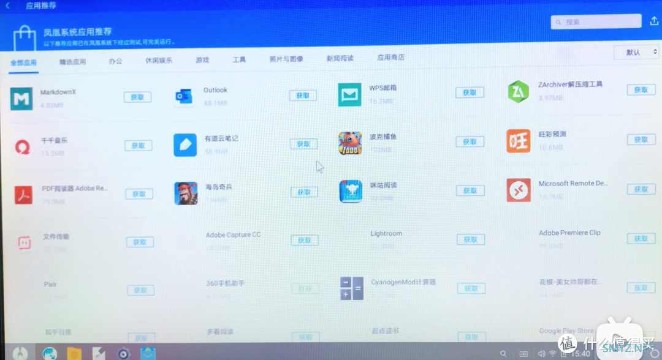Viewport: 662px width, 360px height.
Task: Open the 波克捕鱼 fish game icon
Action: 350,143
